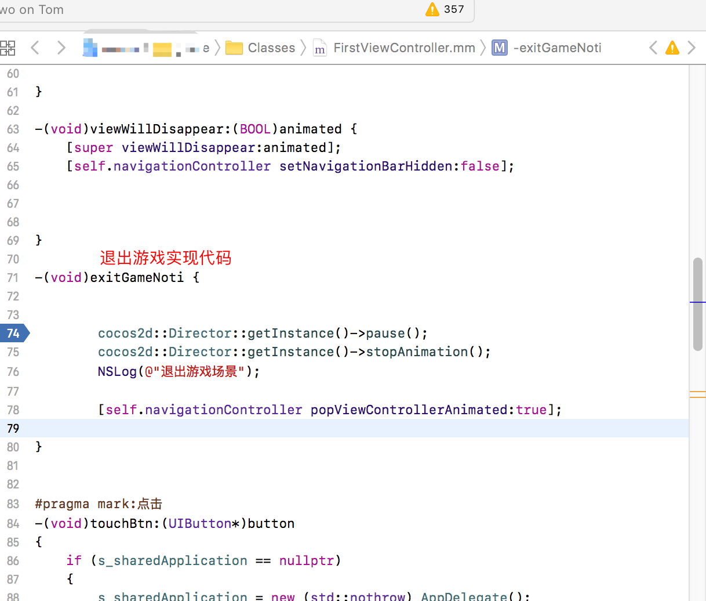Click the exitGameNoti method name

(137, 277)
